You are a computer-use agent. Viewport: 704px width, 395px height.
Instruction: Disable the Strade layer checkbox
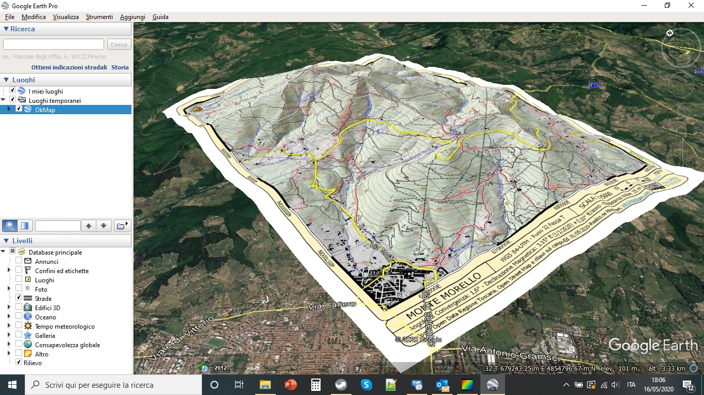coord(19,298)
